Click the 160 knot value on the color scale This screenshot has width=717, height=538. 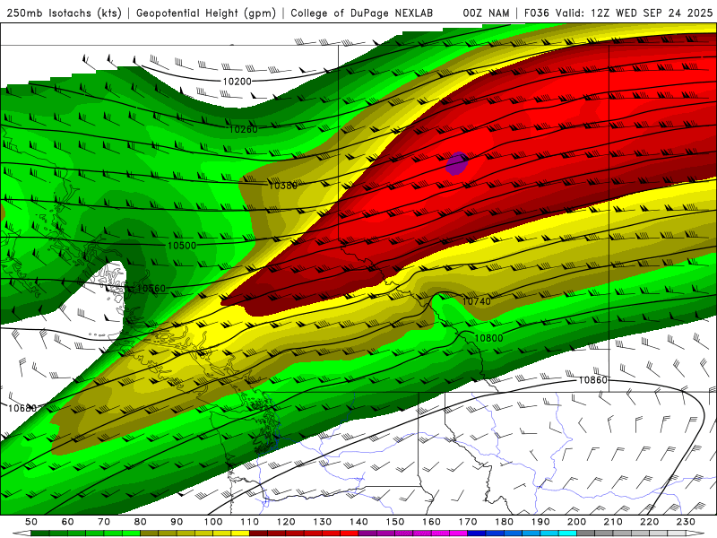point(431,522)
